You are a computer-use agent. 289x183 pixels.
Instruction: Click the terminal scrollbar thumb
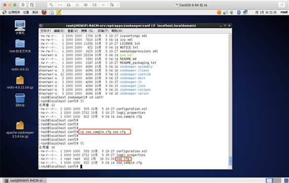point(230,161)
